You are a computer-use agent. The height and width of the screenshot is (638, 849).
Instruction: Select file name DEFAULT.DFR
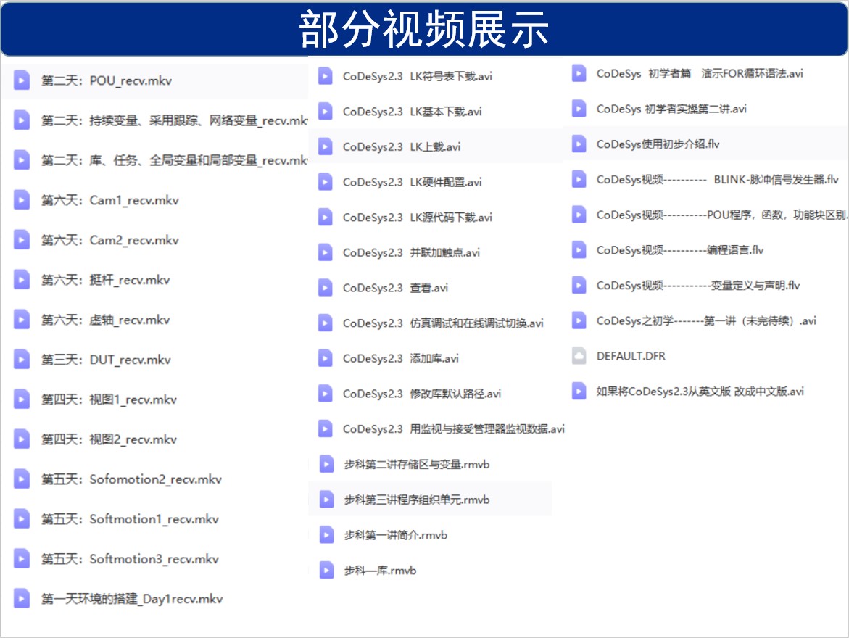pos(631,356)
